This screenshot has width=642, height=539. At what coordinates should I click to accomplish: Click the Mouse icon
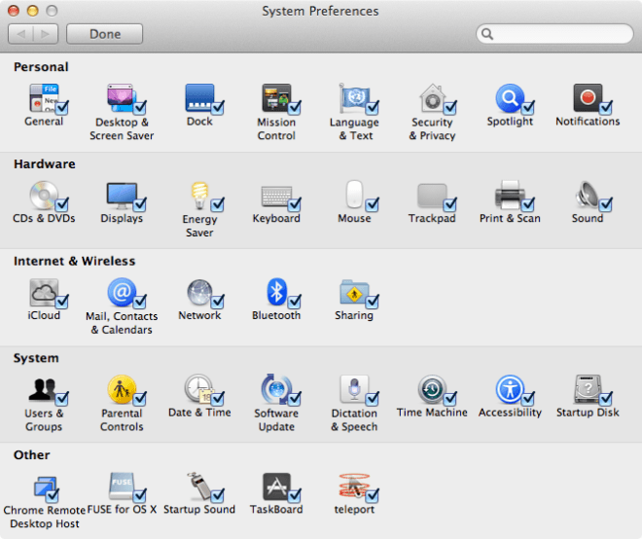[x=354, y=195]
